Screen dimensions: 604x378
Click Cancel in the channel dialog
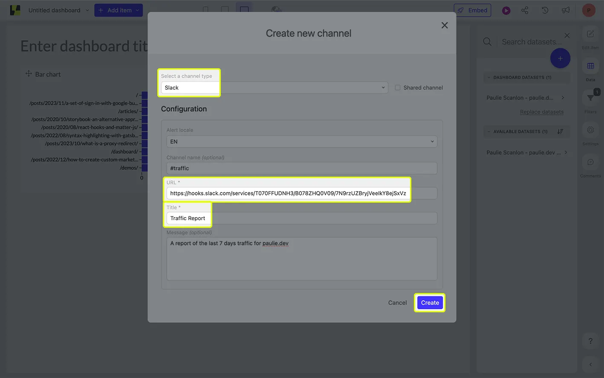397,303
